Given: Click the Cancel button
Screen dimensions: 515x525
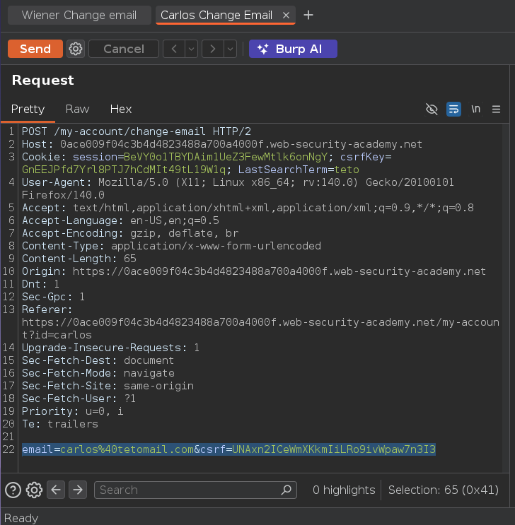Looking at the screenshot, I should pos(123,49).
